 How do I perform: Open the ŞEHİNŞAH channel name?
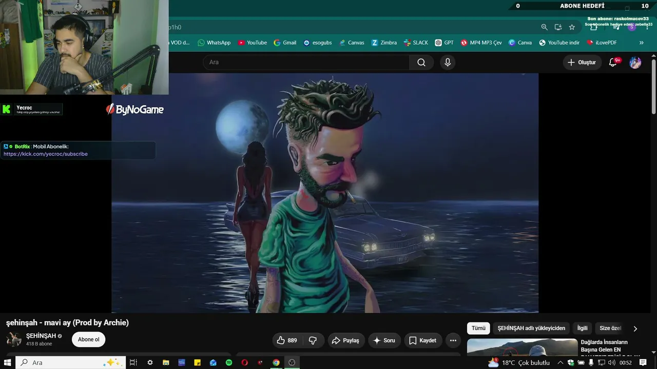41,336
